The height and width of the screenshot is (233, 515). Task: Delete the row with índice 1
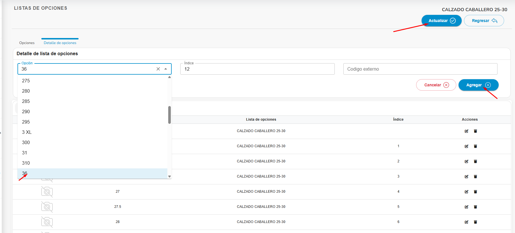click(475, 146)
